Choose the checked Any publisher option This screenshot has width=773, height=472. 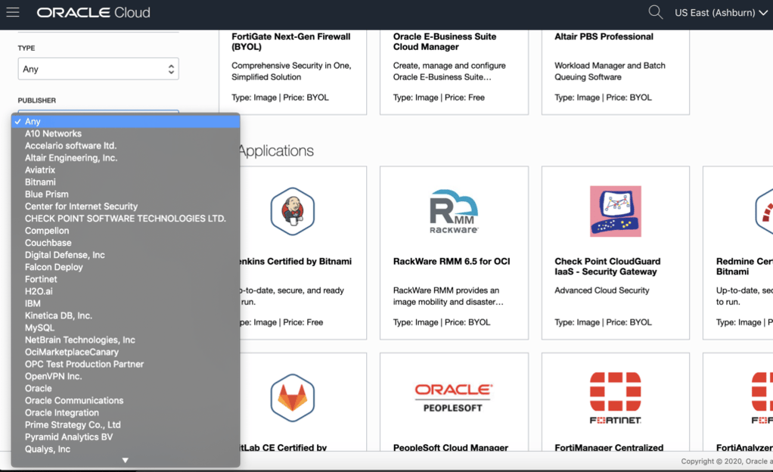tap(33, 121)
